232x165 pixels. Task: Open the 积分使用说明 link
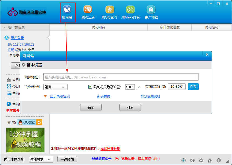[x=150, y=96]
